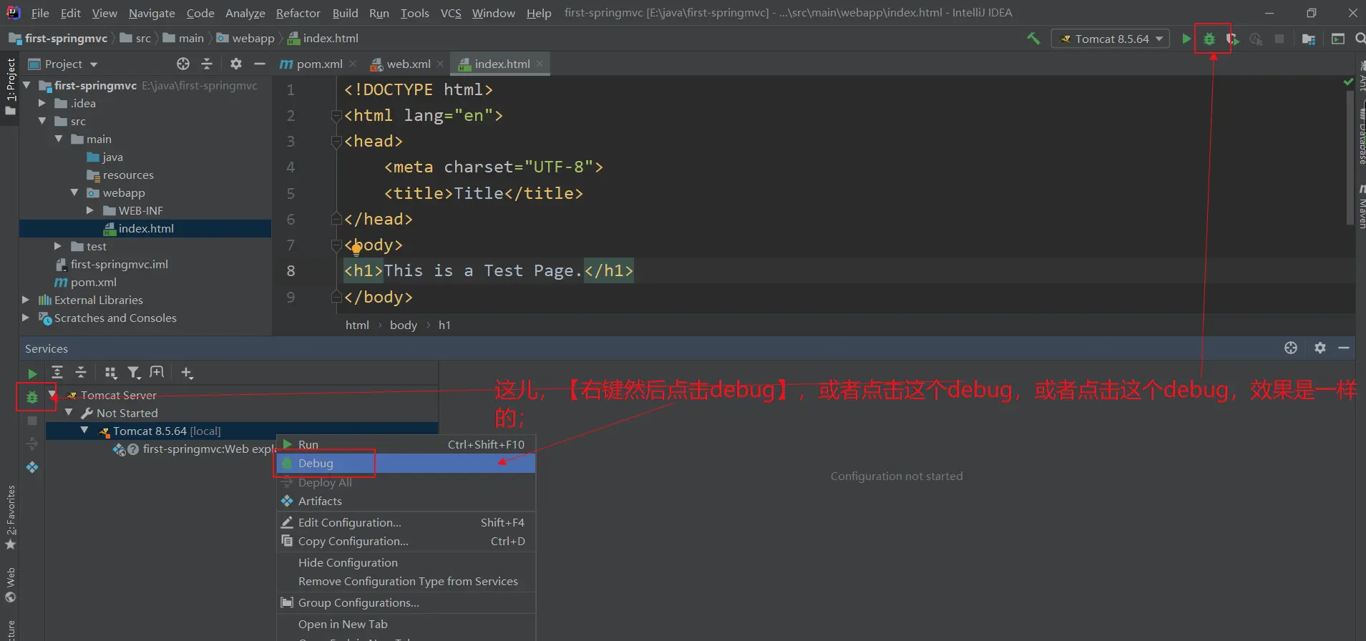Toggle the Favorites tool window side tab
The height and width of the screenshot is (641, 1366).
coord(10,517)
